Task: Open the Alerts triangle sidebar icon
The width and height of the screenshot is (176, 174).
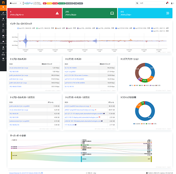Action: coord(3,19)
